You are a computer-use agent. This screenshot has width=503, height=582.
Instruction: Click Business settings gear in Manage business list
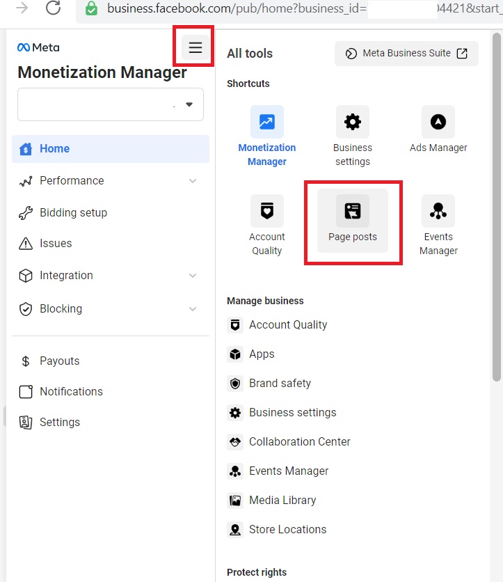click(235, 413)
